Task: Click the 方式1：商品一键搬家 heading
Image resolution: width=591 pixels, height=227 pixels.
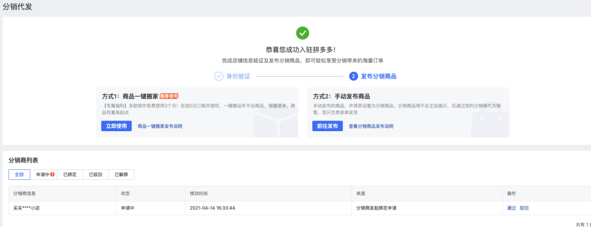Action: click(x=130, y=96)
